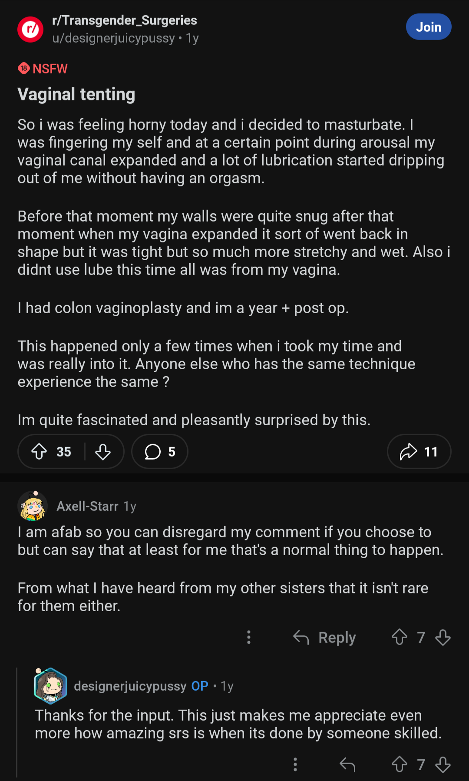Upvote Axell-Starr's comment
The image size is (469, 781).
[x=400, y=637]
